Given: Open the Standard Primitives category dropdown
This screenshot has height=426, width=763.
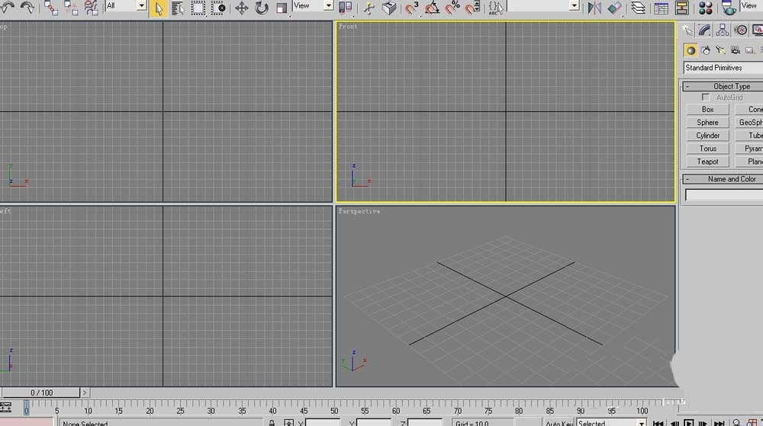Looking at the screenshot, I should [723, 68].
